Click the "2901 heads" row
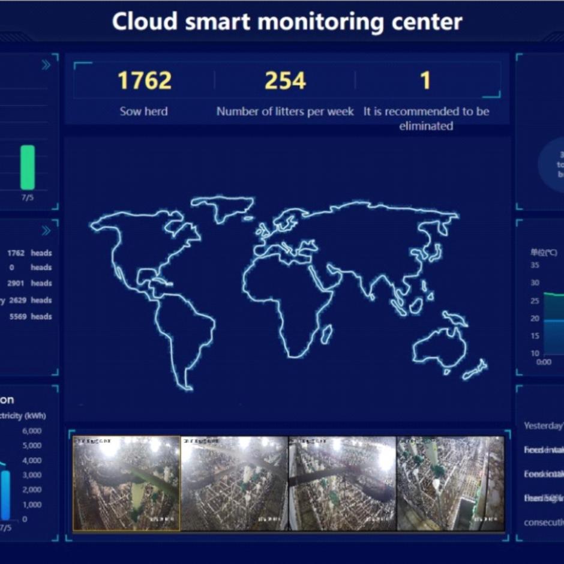564x564 pixels. 29,283
